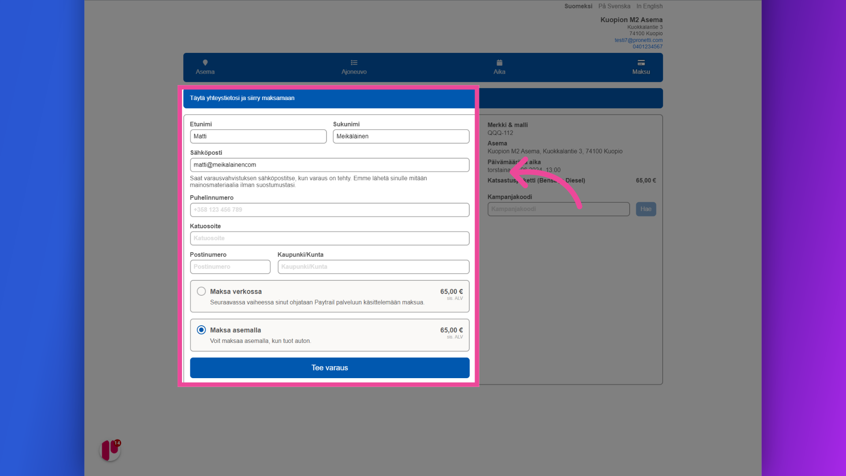Focus the Etunimi field containing Matti
The width and height of the screenshot is (846, 476).
coord(258,136)
